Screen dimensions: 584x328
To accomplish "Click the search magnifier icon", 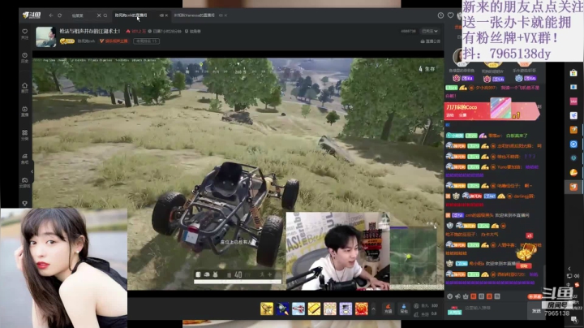I will 105,15.
